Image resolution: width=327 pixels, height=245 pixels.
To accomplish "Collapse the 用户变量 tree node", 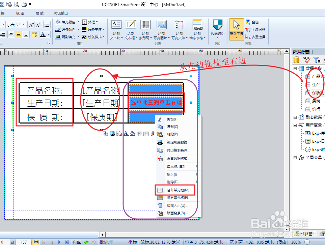I will [295, 125].
